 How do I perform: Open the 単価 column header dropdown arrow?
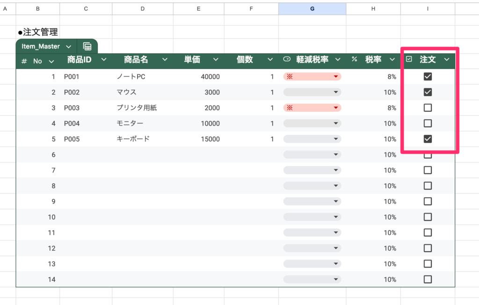point(216,59)
